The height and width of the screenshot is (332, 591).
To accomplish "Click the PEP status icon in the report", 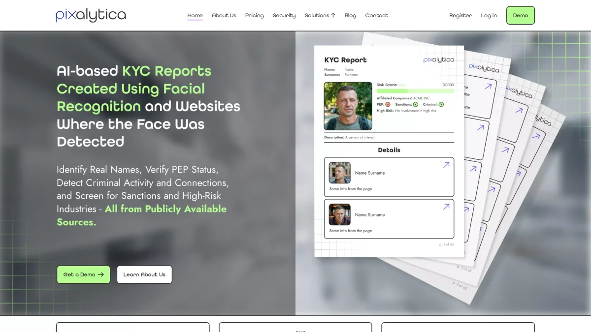I will pos(388,104).
